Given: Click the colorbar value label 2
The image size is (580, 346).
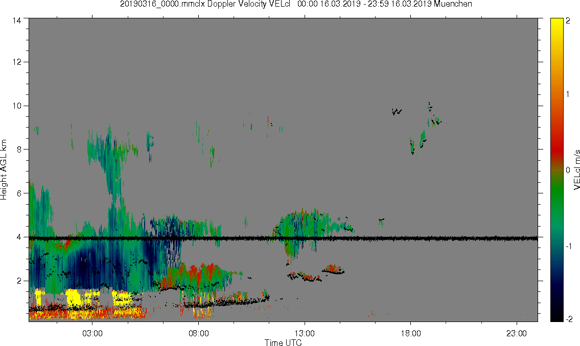Looking at the screenshot, I should 568,21.
